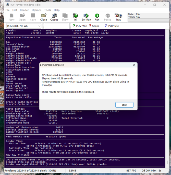Click the 837 PPS status bar entry
Image resolution: width=171 pixels, height=175 pixels.
click(x=131, y=171)
